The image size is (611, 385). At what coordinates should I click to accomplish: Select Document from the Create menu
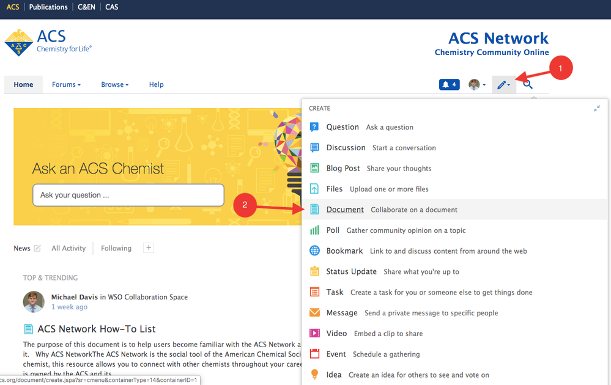coord(345,210)
